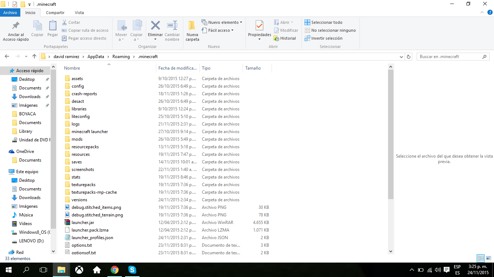Open the Fácil acceso dropdown
Image resolution: width=494 pixels, height=277 pixels.
217,30
